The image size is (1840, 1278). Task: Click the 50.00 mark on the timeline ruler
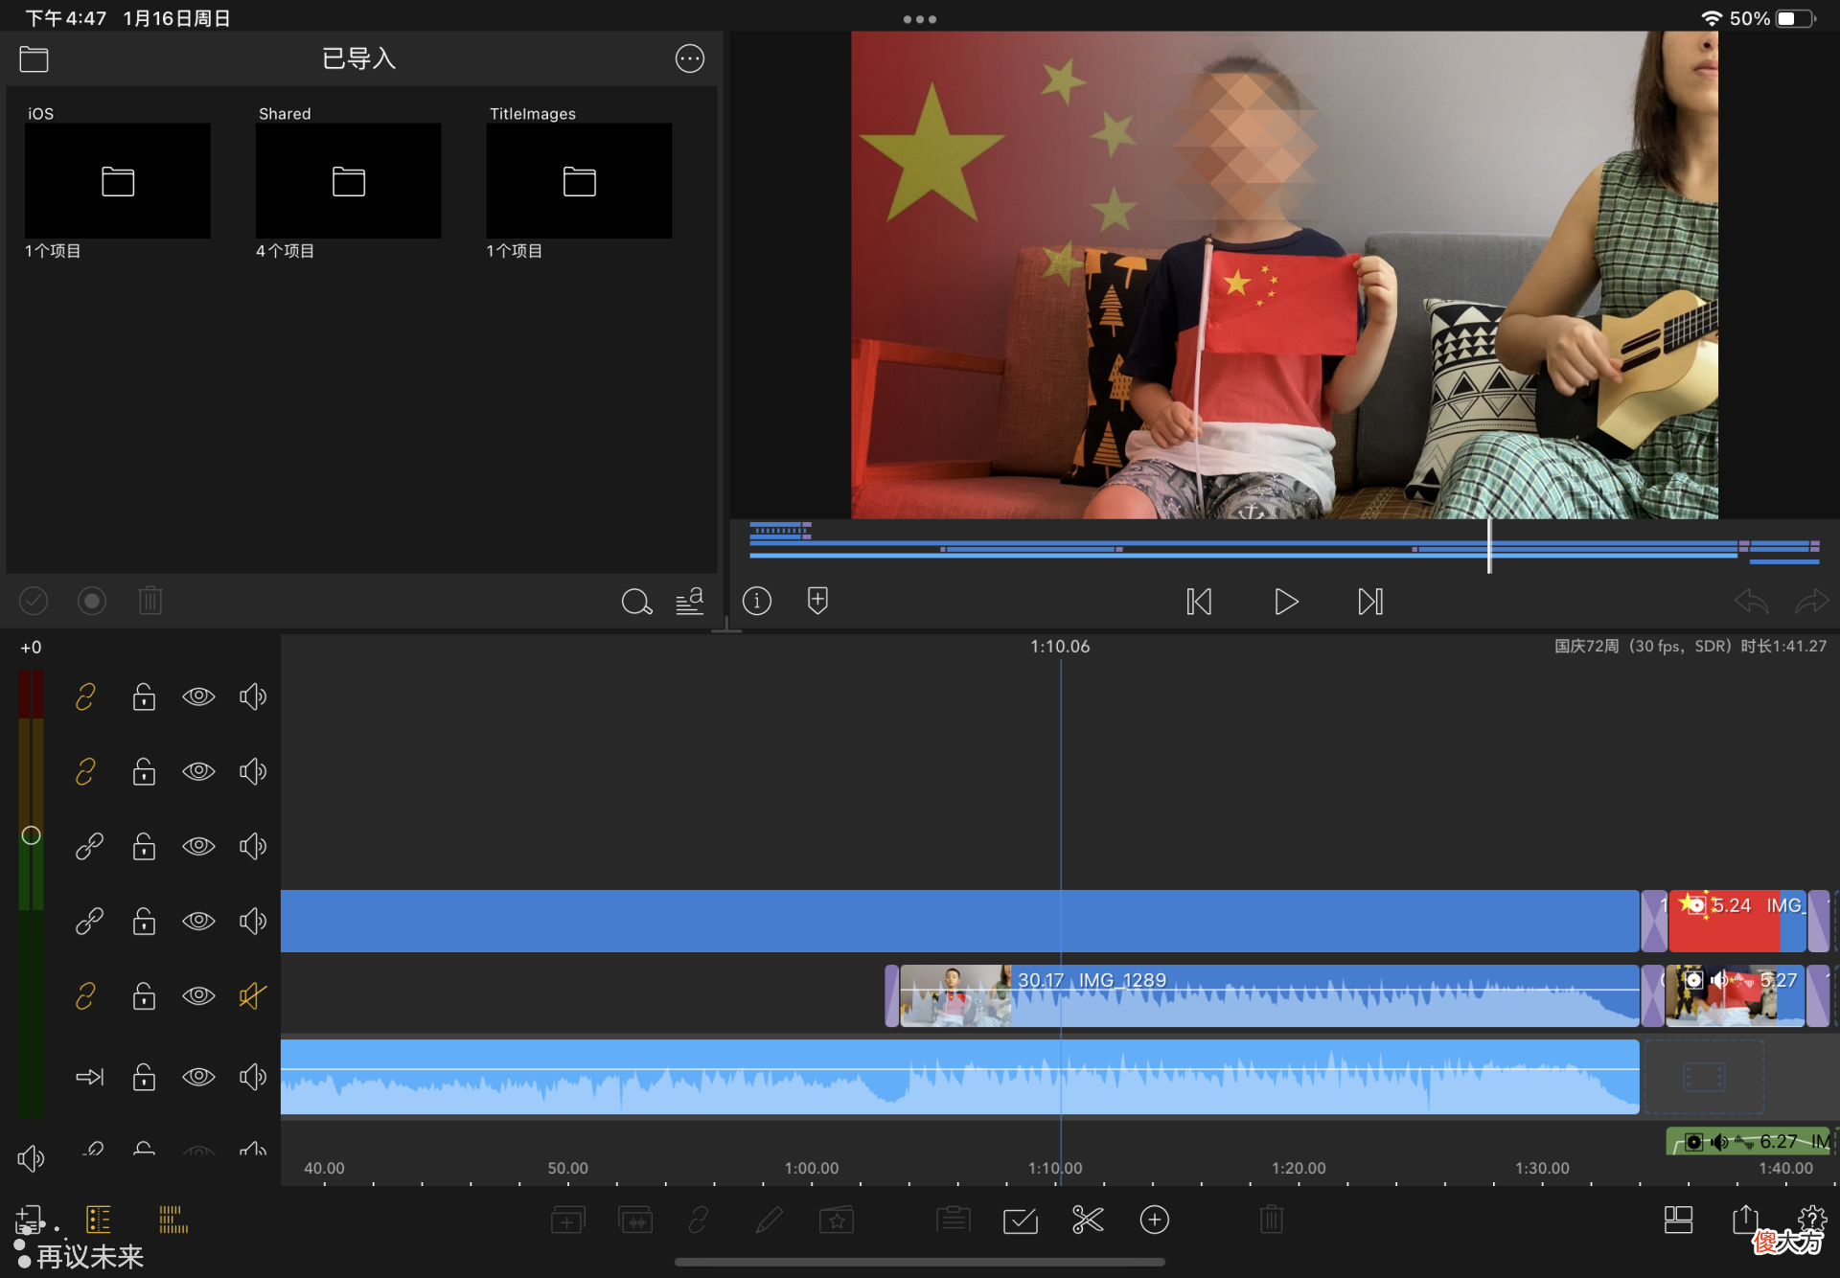click(567, 1169)
